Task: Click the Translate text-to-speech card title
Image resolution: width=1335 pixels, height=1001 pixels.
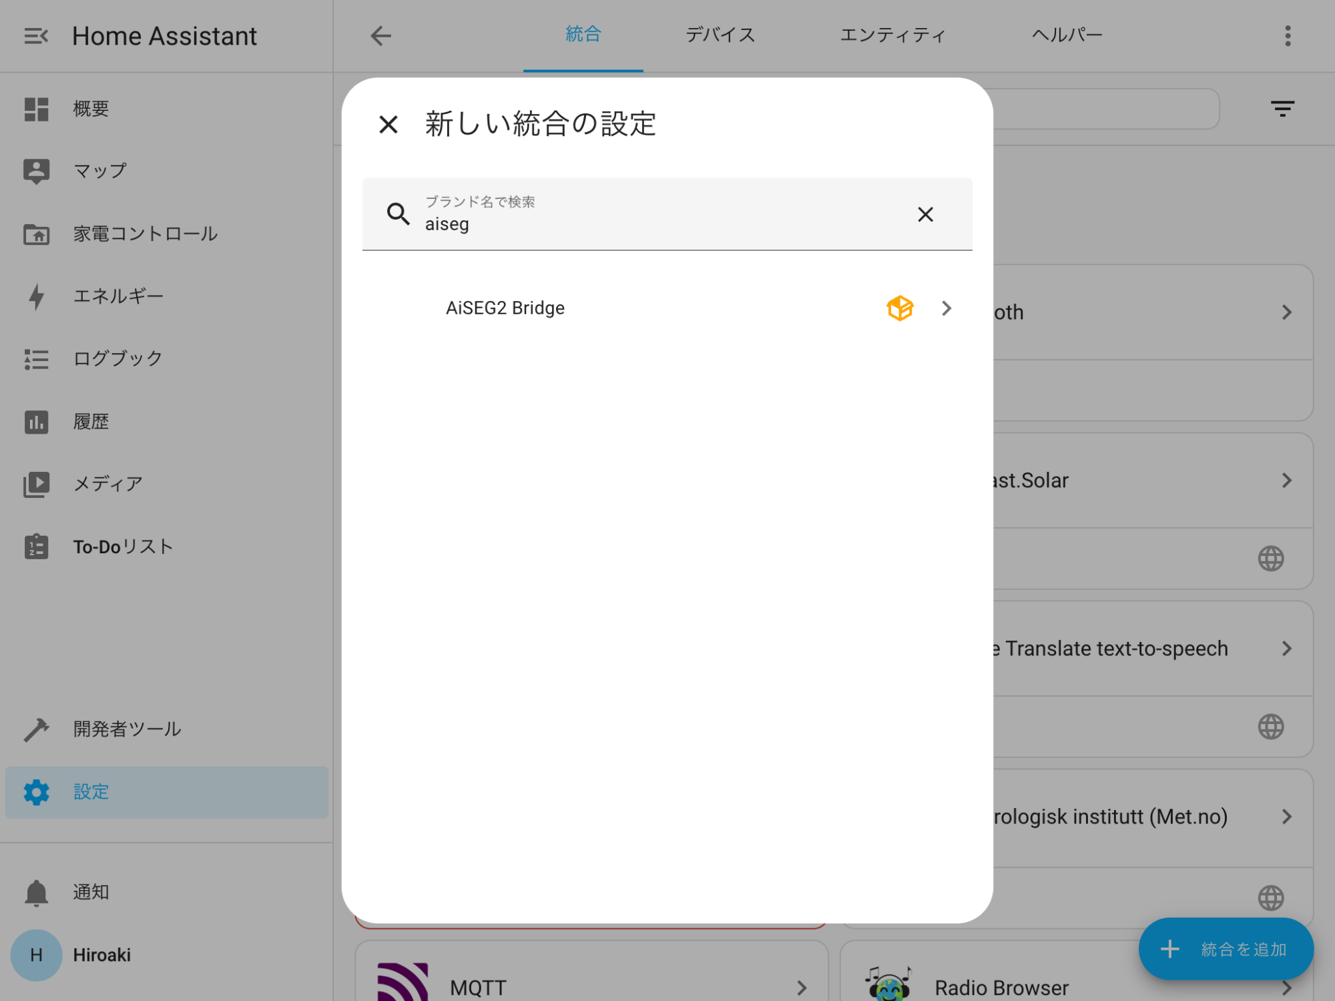Action: (1109, 649)
